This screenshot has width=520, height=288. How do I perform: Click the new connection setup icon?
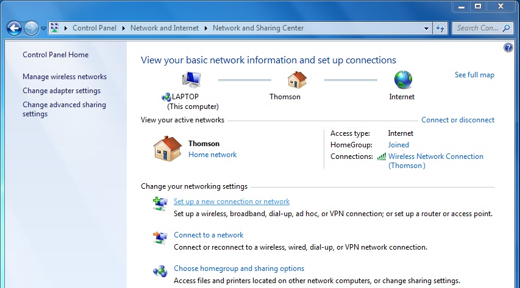pos(160,203)
